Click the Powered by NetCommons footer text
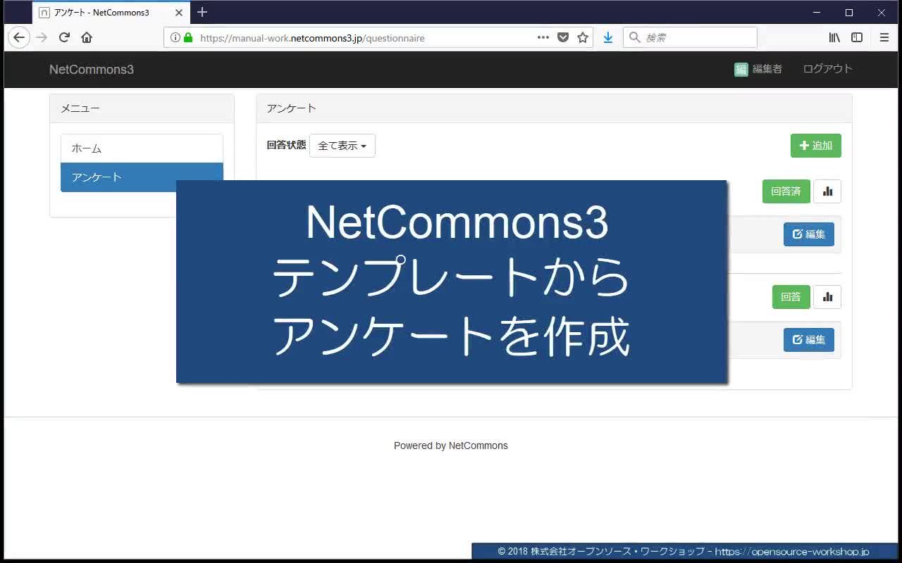The image size is (902, 563). 451,445
